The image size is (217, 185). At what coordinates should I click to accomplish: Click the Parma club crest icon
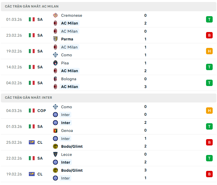55,39
